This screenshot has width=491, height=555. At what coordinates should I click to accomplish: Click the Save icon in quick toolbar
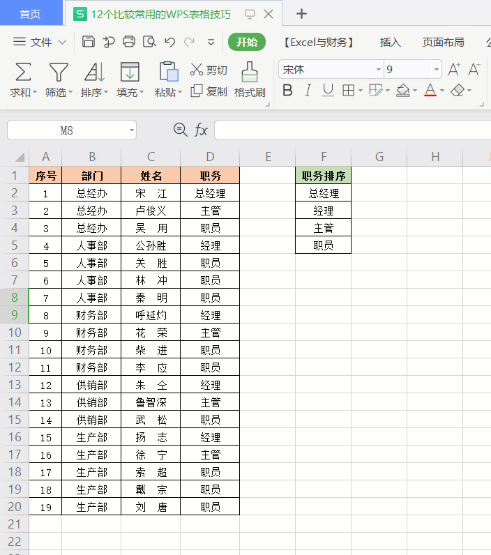coord(89,42)
